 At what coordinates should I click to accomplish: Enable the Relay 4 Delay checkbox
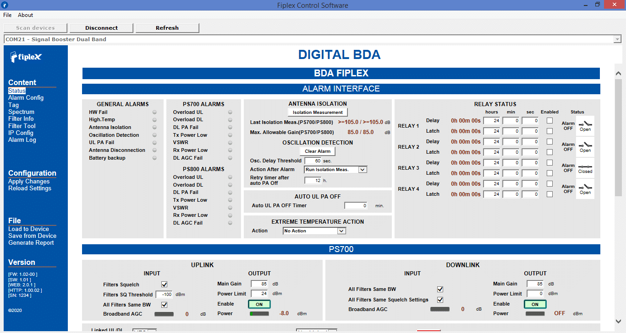(x=549, y=184)
